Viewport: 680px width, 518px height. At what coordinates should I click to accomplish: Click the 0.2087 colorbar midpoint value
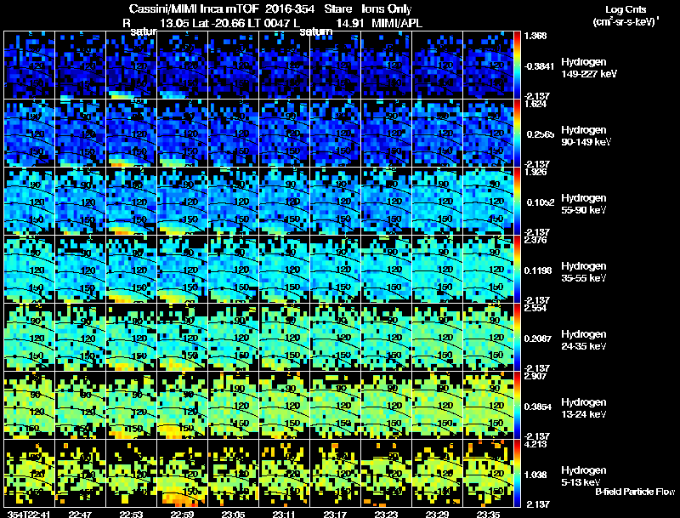point(538,339)
